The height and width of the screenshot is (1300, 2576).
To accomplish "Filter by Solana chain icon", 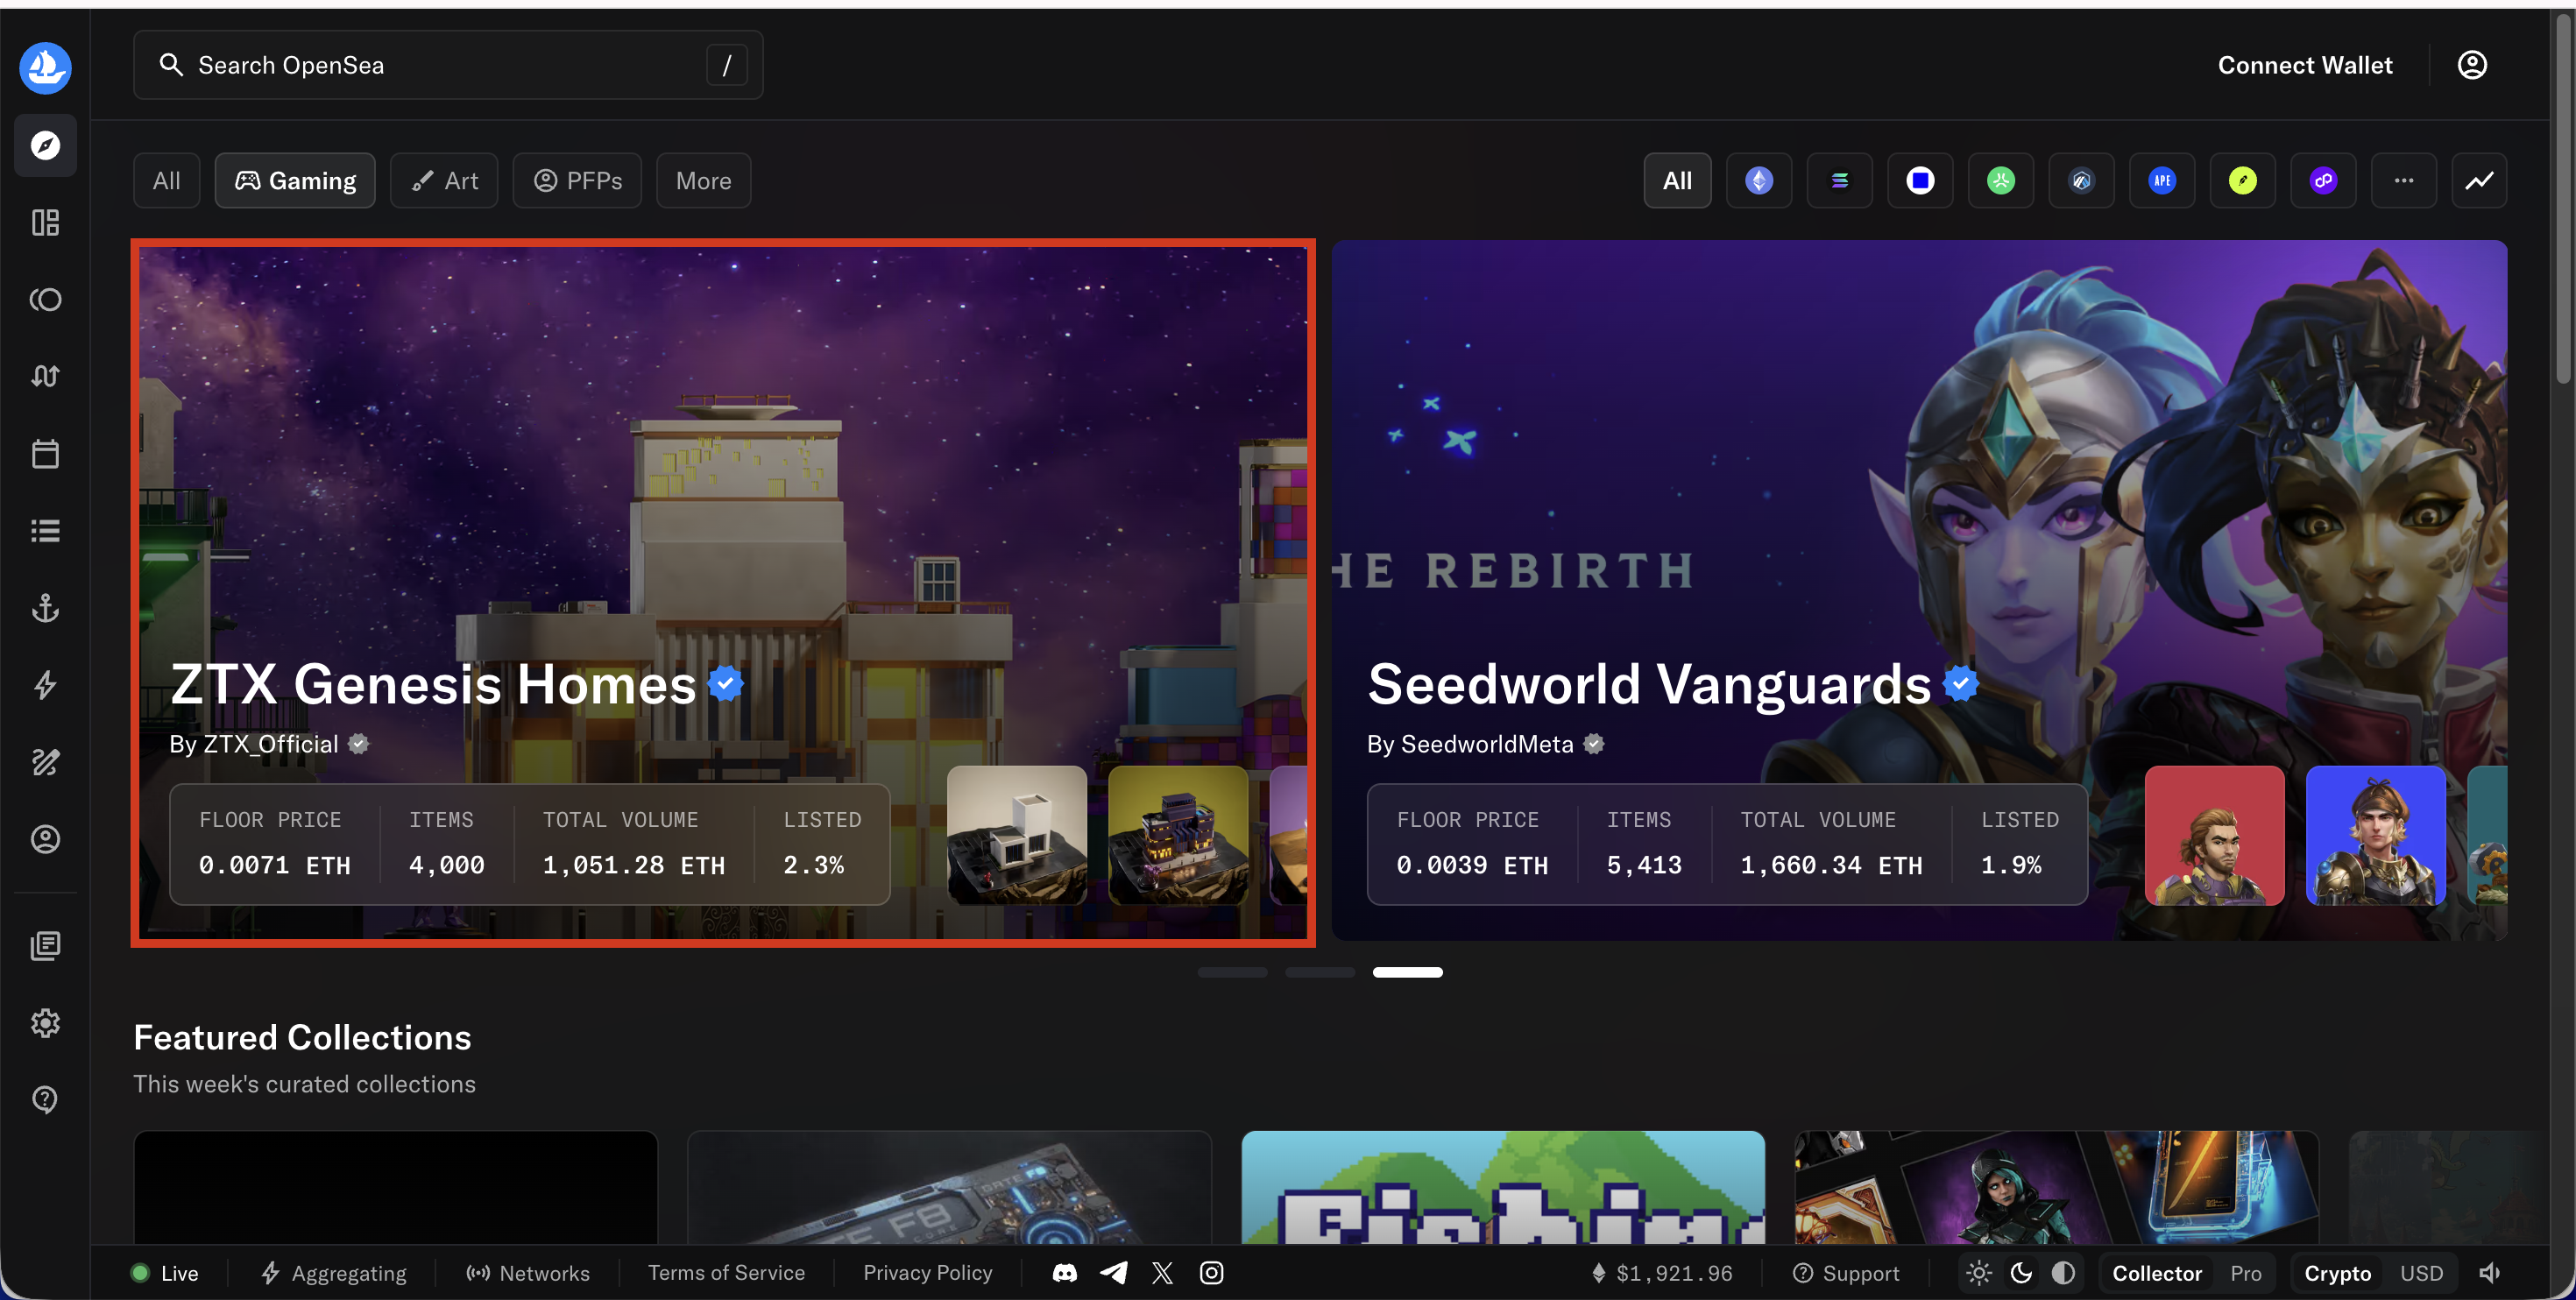I will pyautogui.click(x=1839, y=180).
